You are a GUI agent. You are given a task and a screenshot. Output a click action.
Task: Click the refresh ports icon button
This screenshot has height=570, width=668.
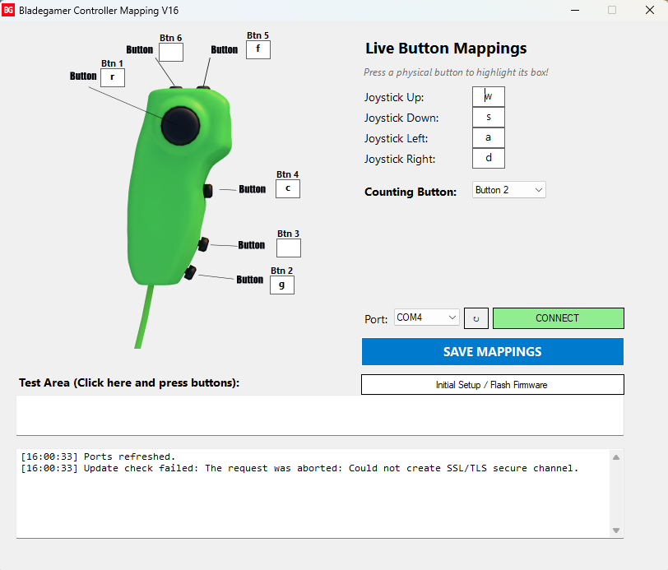point(475,318)
